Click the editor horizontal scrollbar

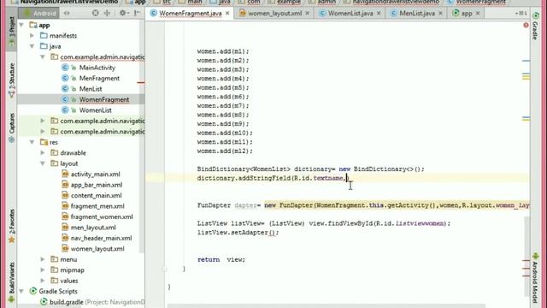click(x=326, y=306)
